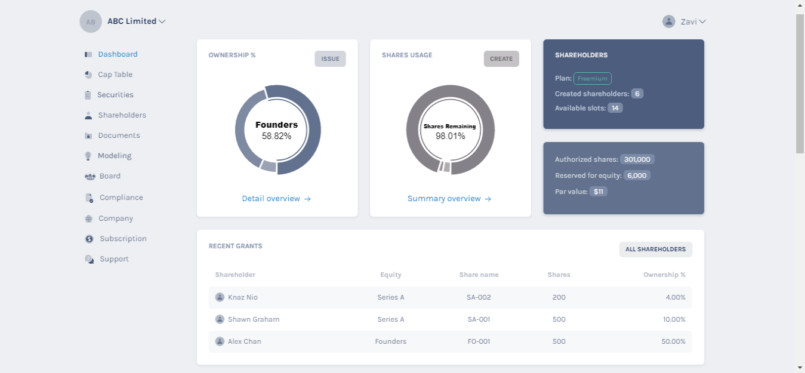The width and height of the screenshot is (805, 373).
Task: Click the Shareholders person icon in sidebar
Action: (88, 115)
